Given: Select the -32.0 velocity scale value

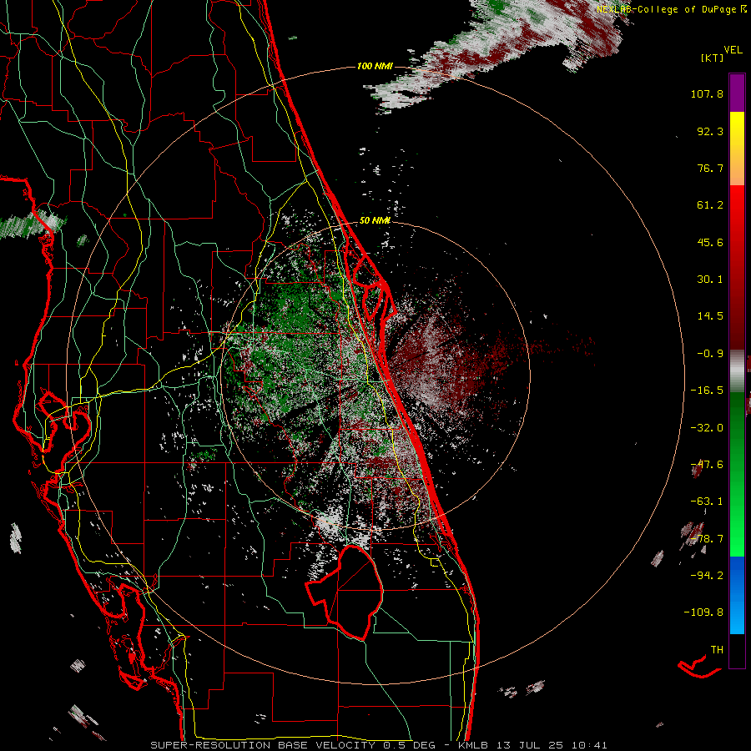Looking at the screenshot, I should 707,428.
